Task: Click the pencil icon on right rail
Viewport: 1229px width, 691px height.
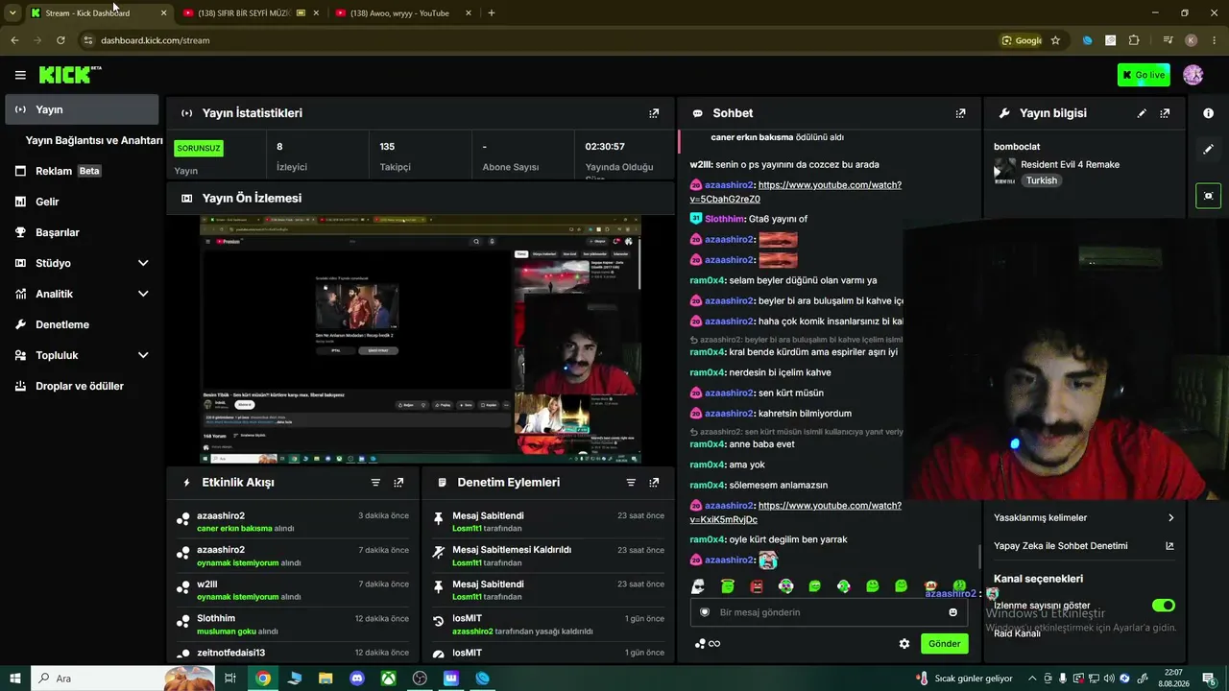Action: 1208,150
